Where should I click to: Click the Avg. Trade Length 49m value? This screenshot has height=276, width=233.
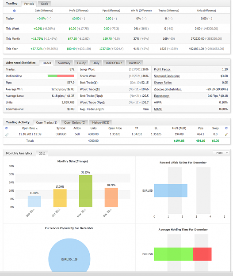click(146, 109)
